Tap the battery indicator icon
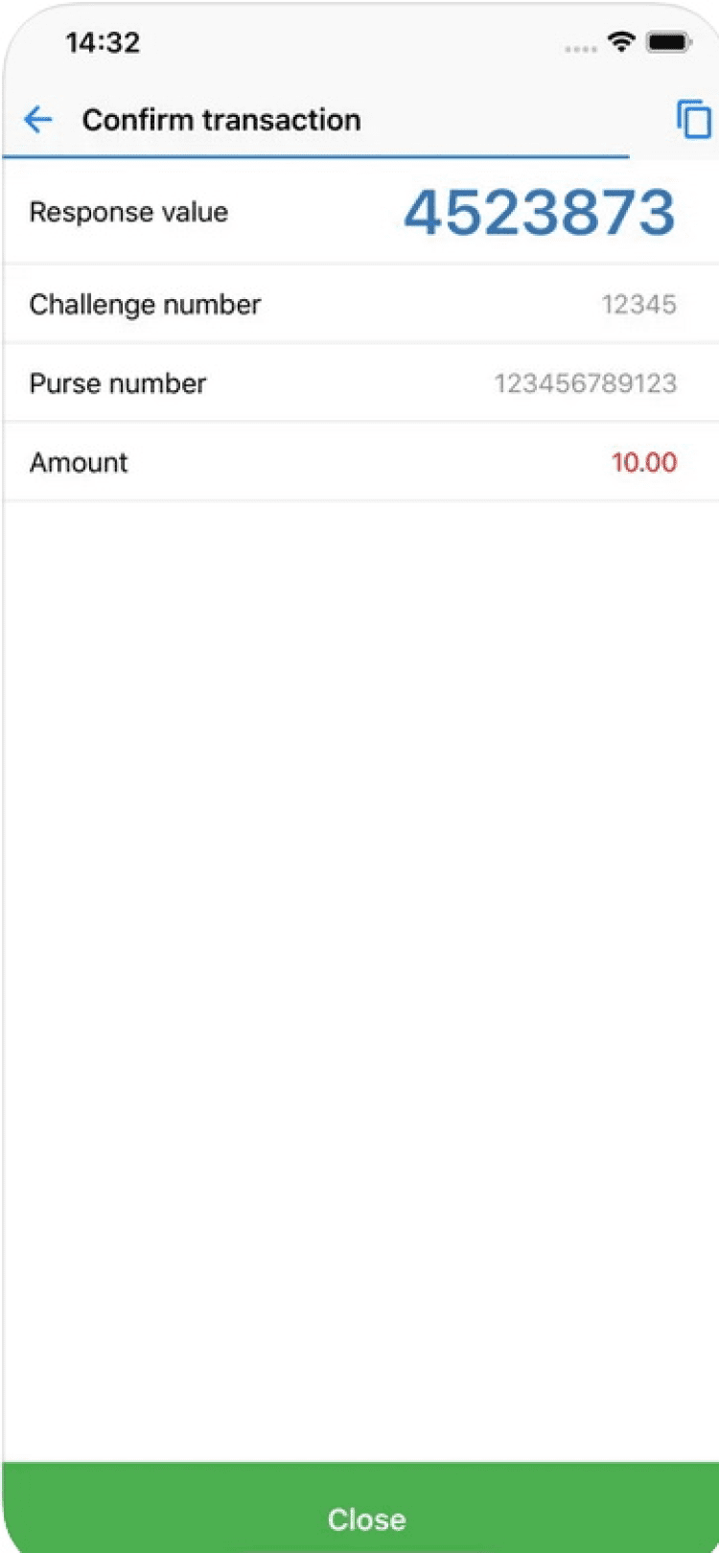This screenshot has width=719, height=1553. pos(668,42)
